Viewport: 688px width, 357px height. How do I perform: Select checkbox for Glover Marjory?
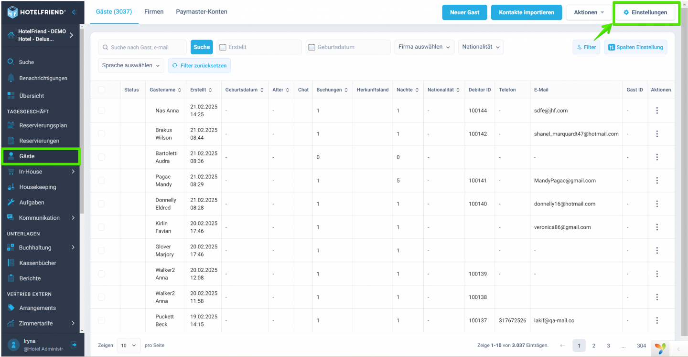[x=101, y=250]
